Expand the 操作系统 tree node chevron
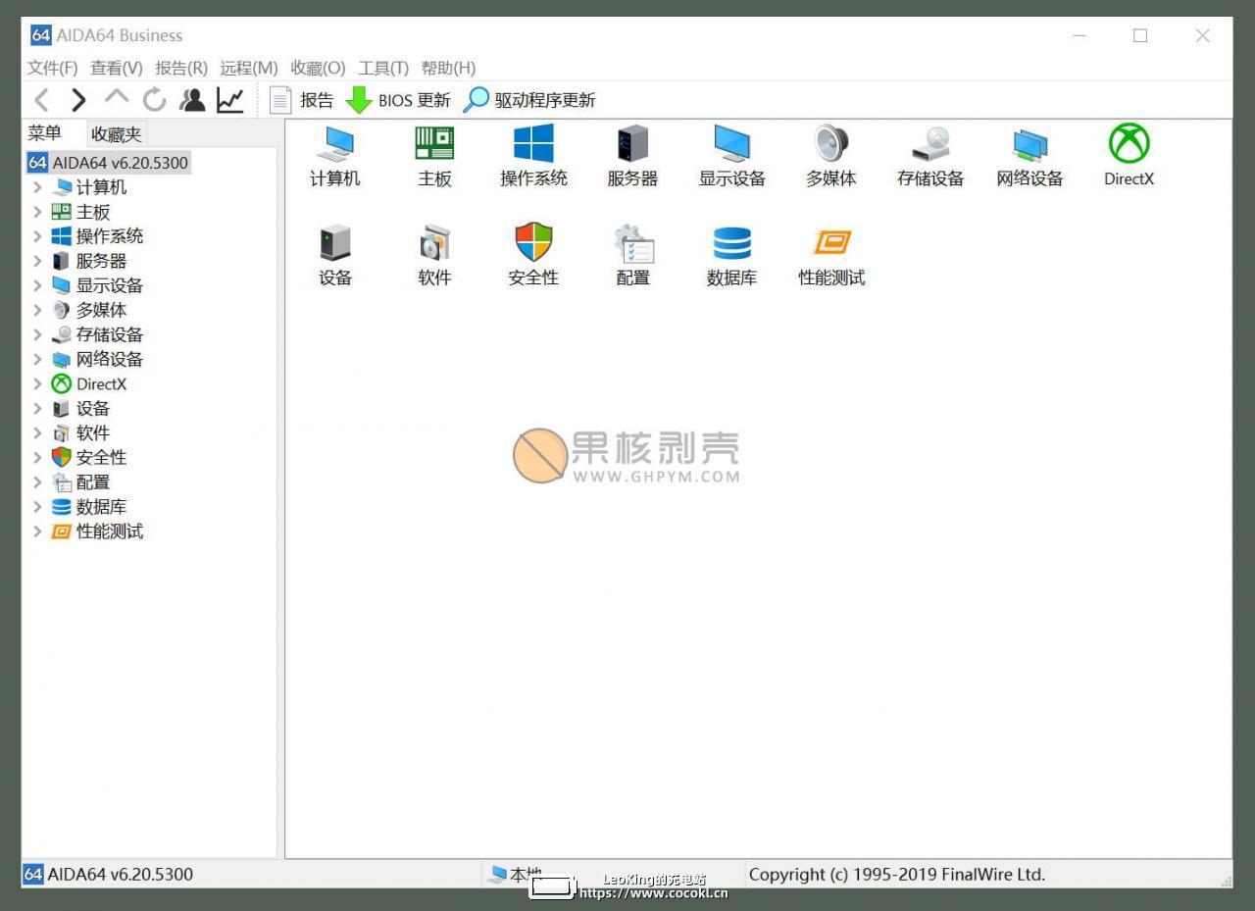This screenshot has width=1255, height=911. pyautogui.click(x=37, y=236)
